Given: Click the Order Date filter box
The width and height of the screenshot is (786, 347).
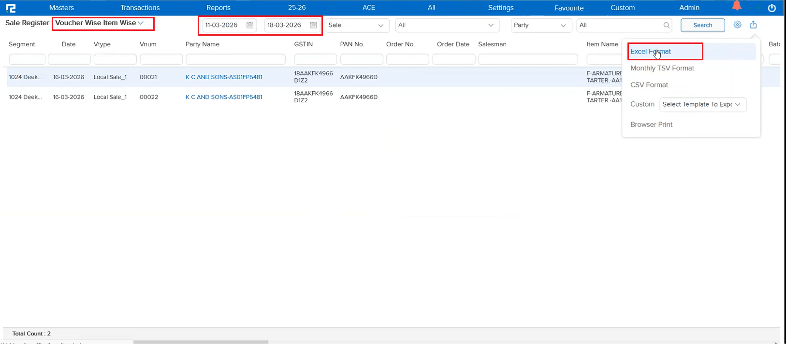Looking at the screenshot, I should (x=454, y=59).
